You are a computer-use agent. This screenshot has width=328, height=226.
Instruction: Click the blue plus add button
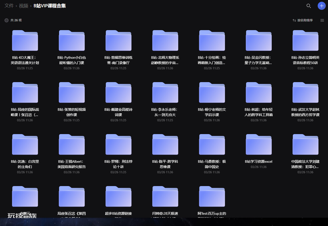[x=321, y=6]
